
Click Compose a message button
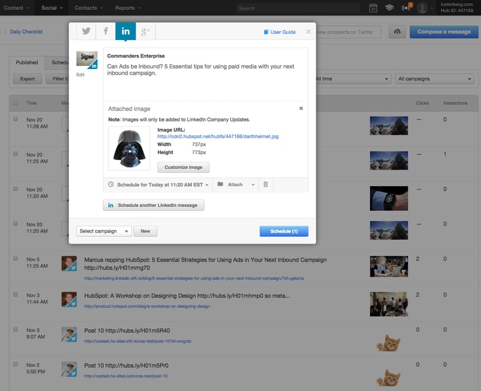coord(443,31)
